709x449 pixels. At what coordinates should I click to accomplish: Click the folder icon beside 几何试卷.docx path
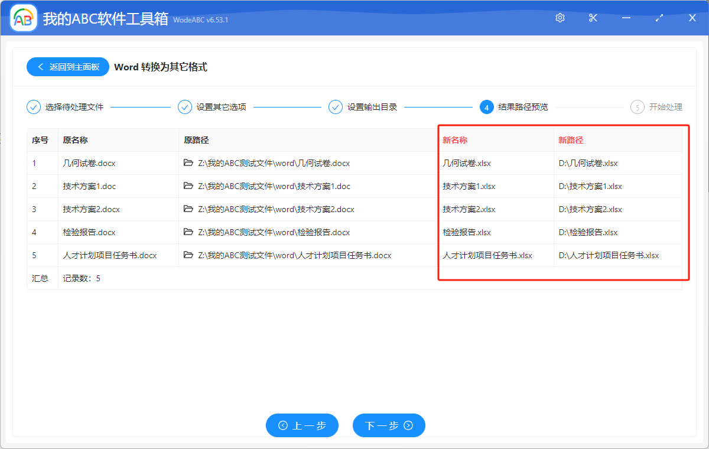188,163
